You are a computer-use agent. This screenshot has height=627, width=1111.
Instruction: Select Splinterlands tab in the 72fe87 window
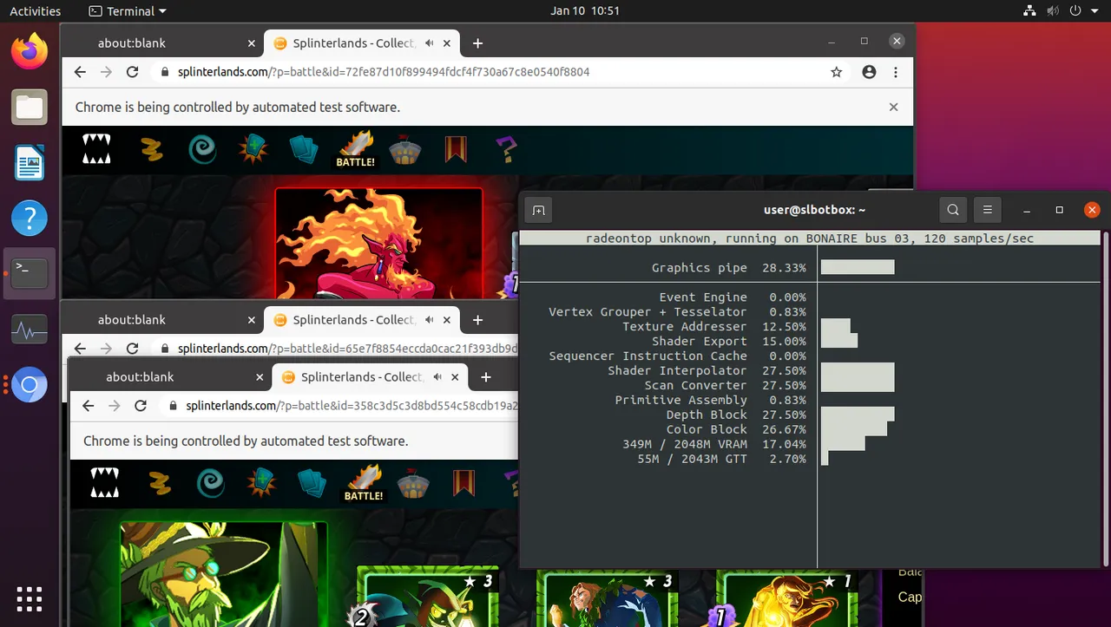[x=355, y=42]
